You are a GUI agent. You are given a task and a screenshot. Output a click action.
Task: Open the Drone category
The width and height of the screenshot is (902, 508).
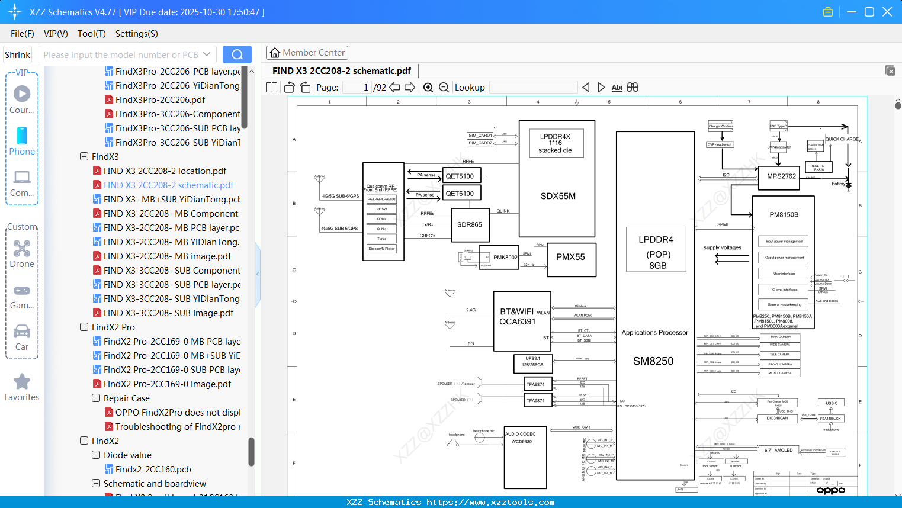(x=22, y=254)
